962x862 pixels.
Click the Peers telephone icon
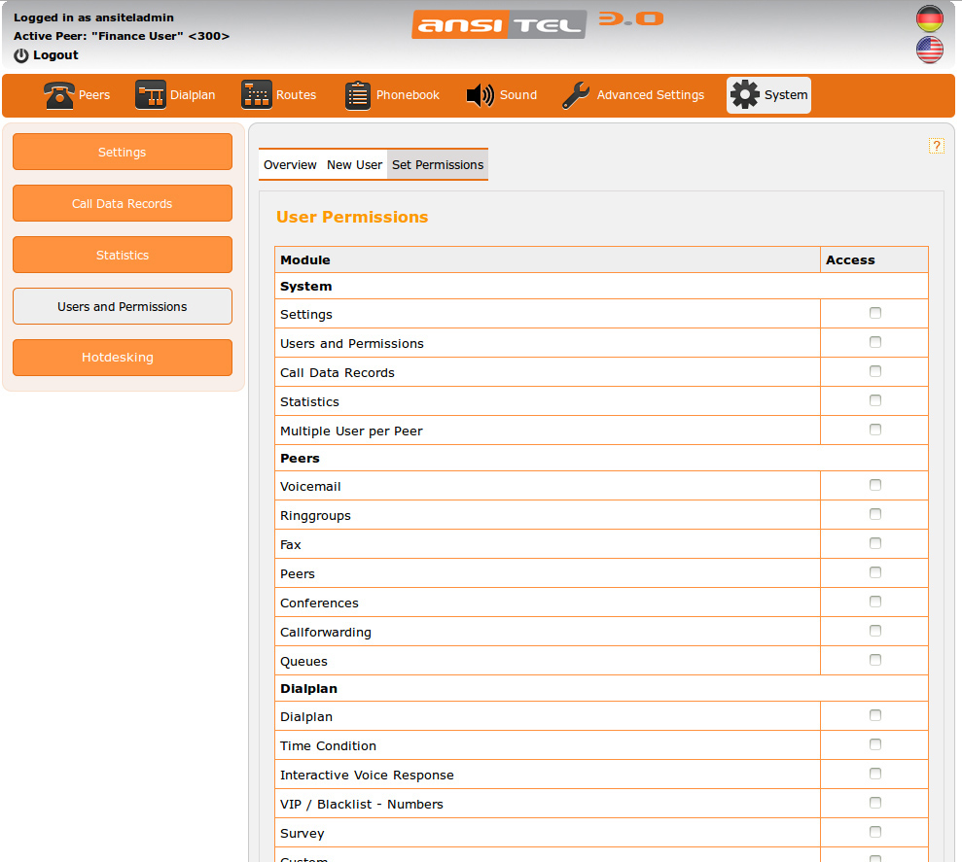pos(59,95)
